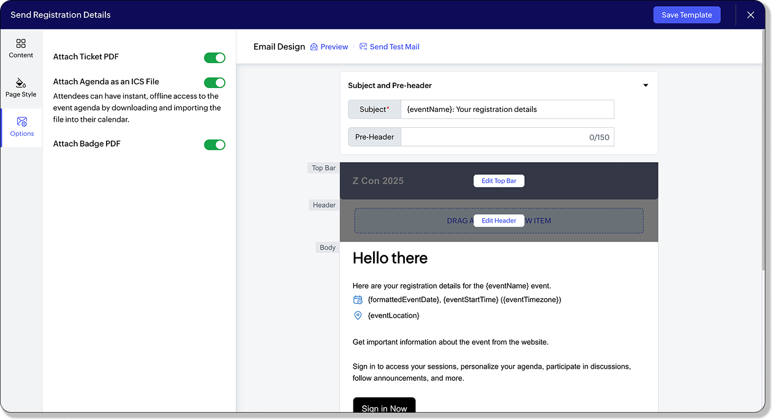Click the Sign in Now button
This screenshot has width=773, height=420.
point(384,406)
